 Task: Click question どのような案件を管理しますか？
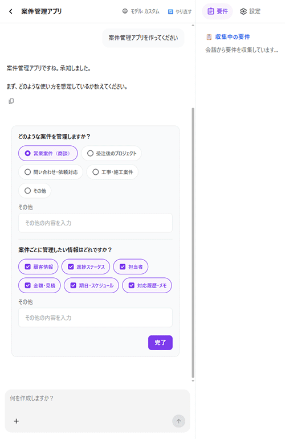point(54,137)
